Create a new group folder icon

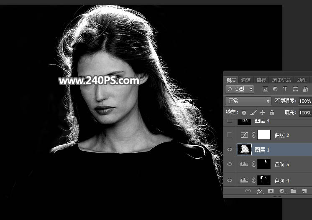293,191
